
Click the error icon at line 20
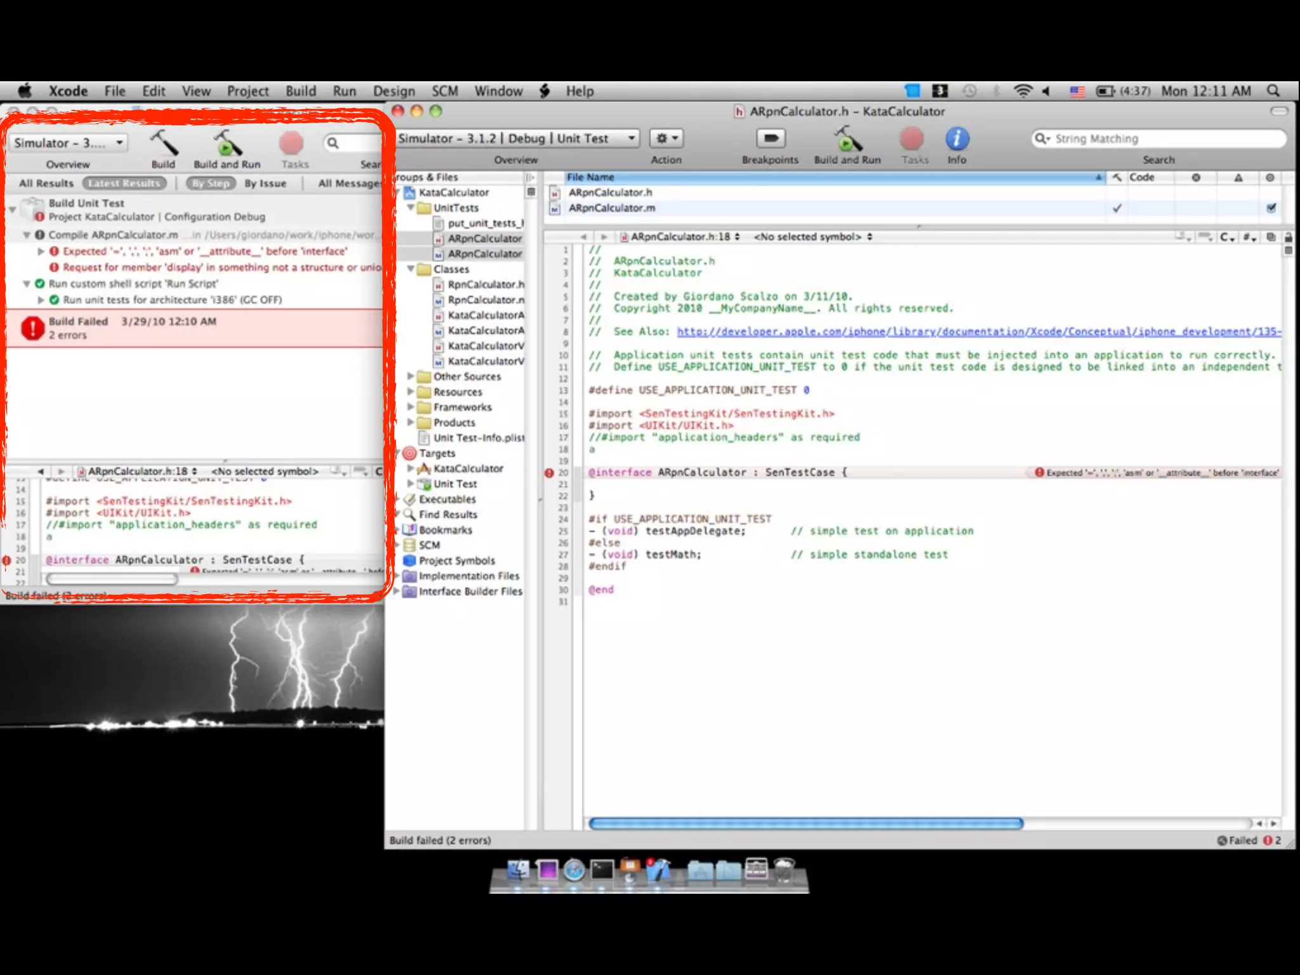(550, 473)
